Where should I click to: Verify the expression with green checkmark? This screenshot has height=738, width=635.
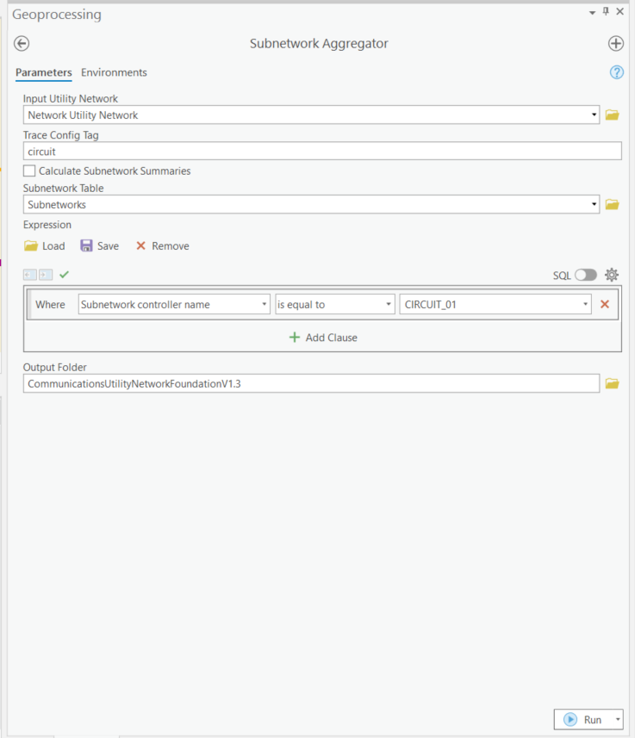[x=64, y=275]
